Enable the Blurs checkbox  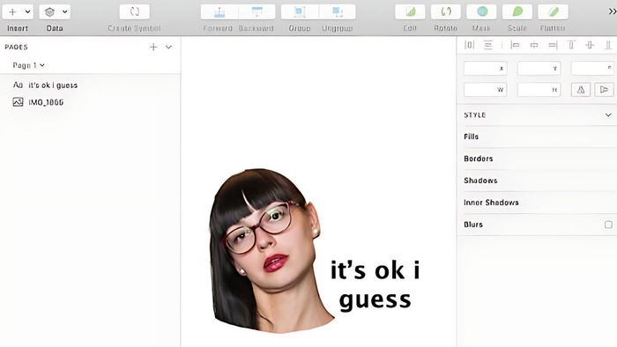point(608,225)
